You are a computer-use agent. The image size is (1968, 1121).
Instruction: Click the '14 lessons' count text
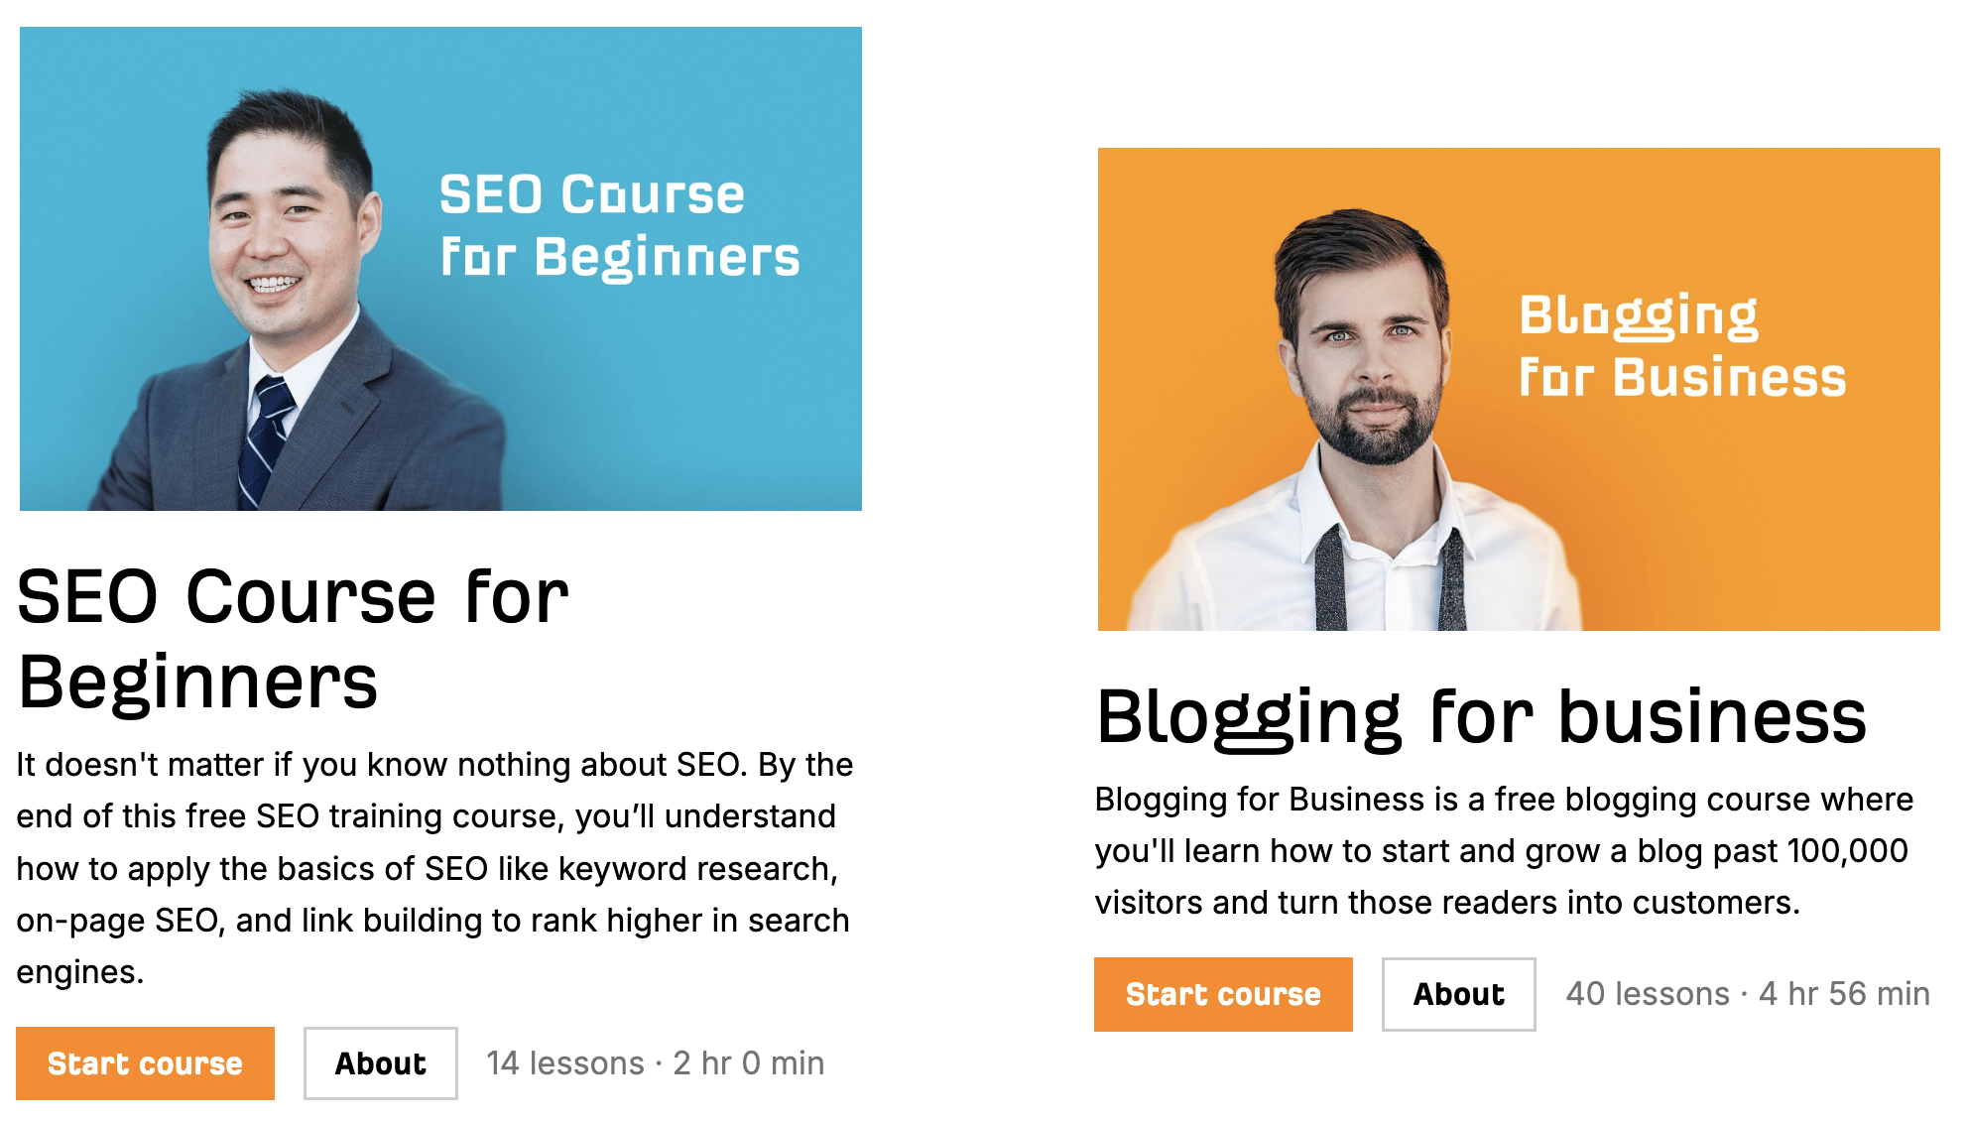pyautogui.click(x=564, y=1063)
